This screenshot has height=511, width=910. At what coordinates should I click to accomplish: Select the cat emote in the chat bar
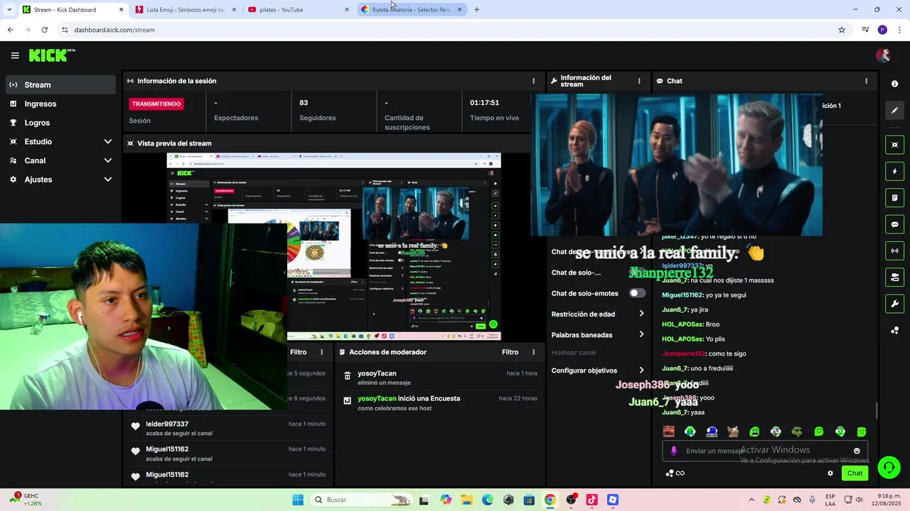(x=733, y=432)
